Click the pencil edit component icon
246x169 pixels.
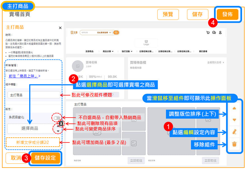tap(234, 132)
